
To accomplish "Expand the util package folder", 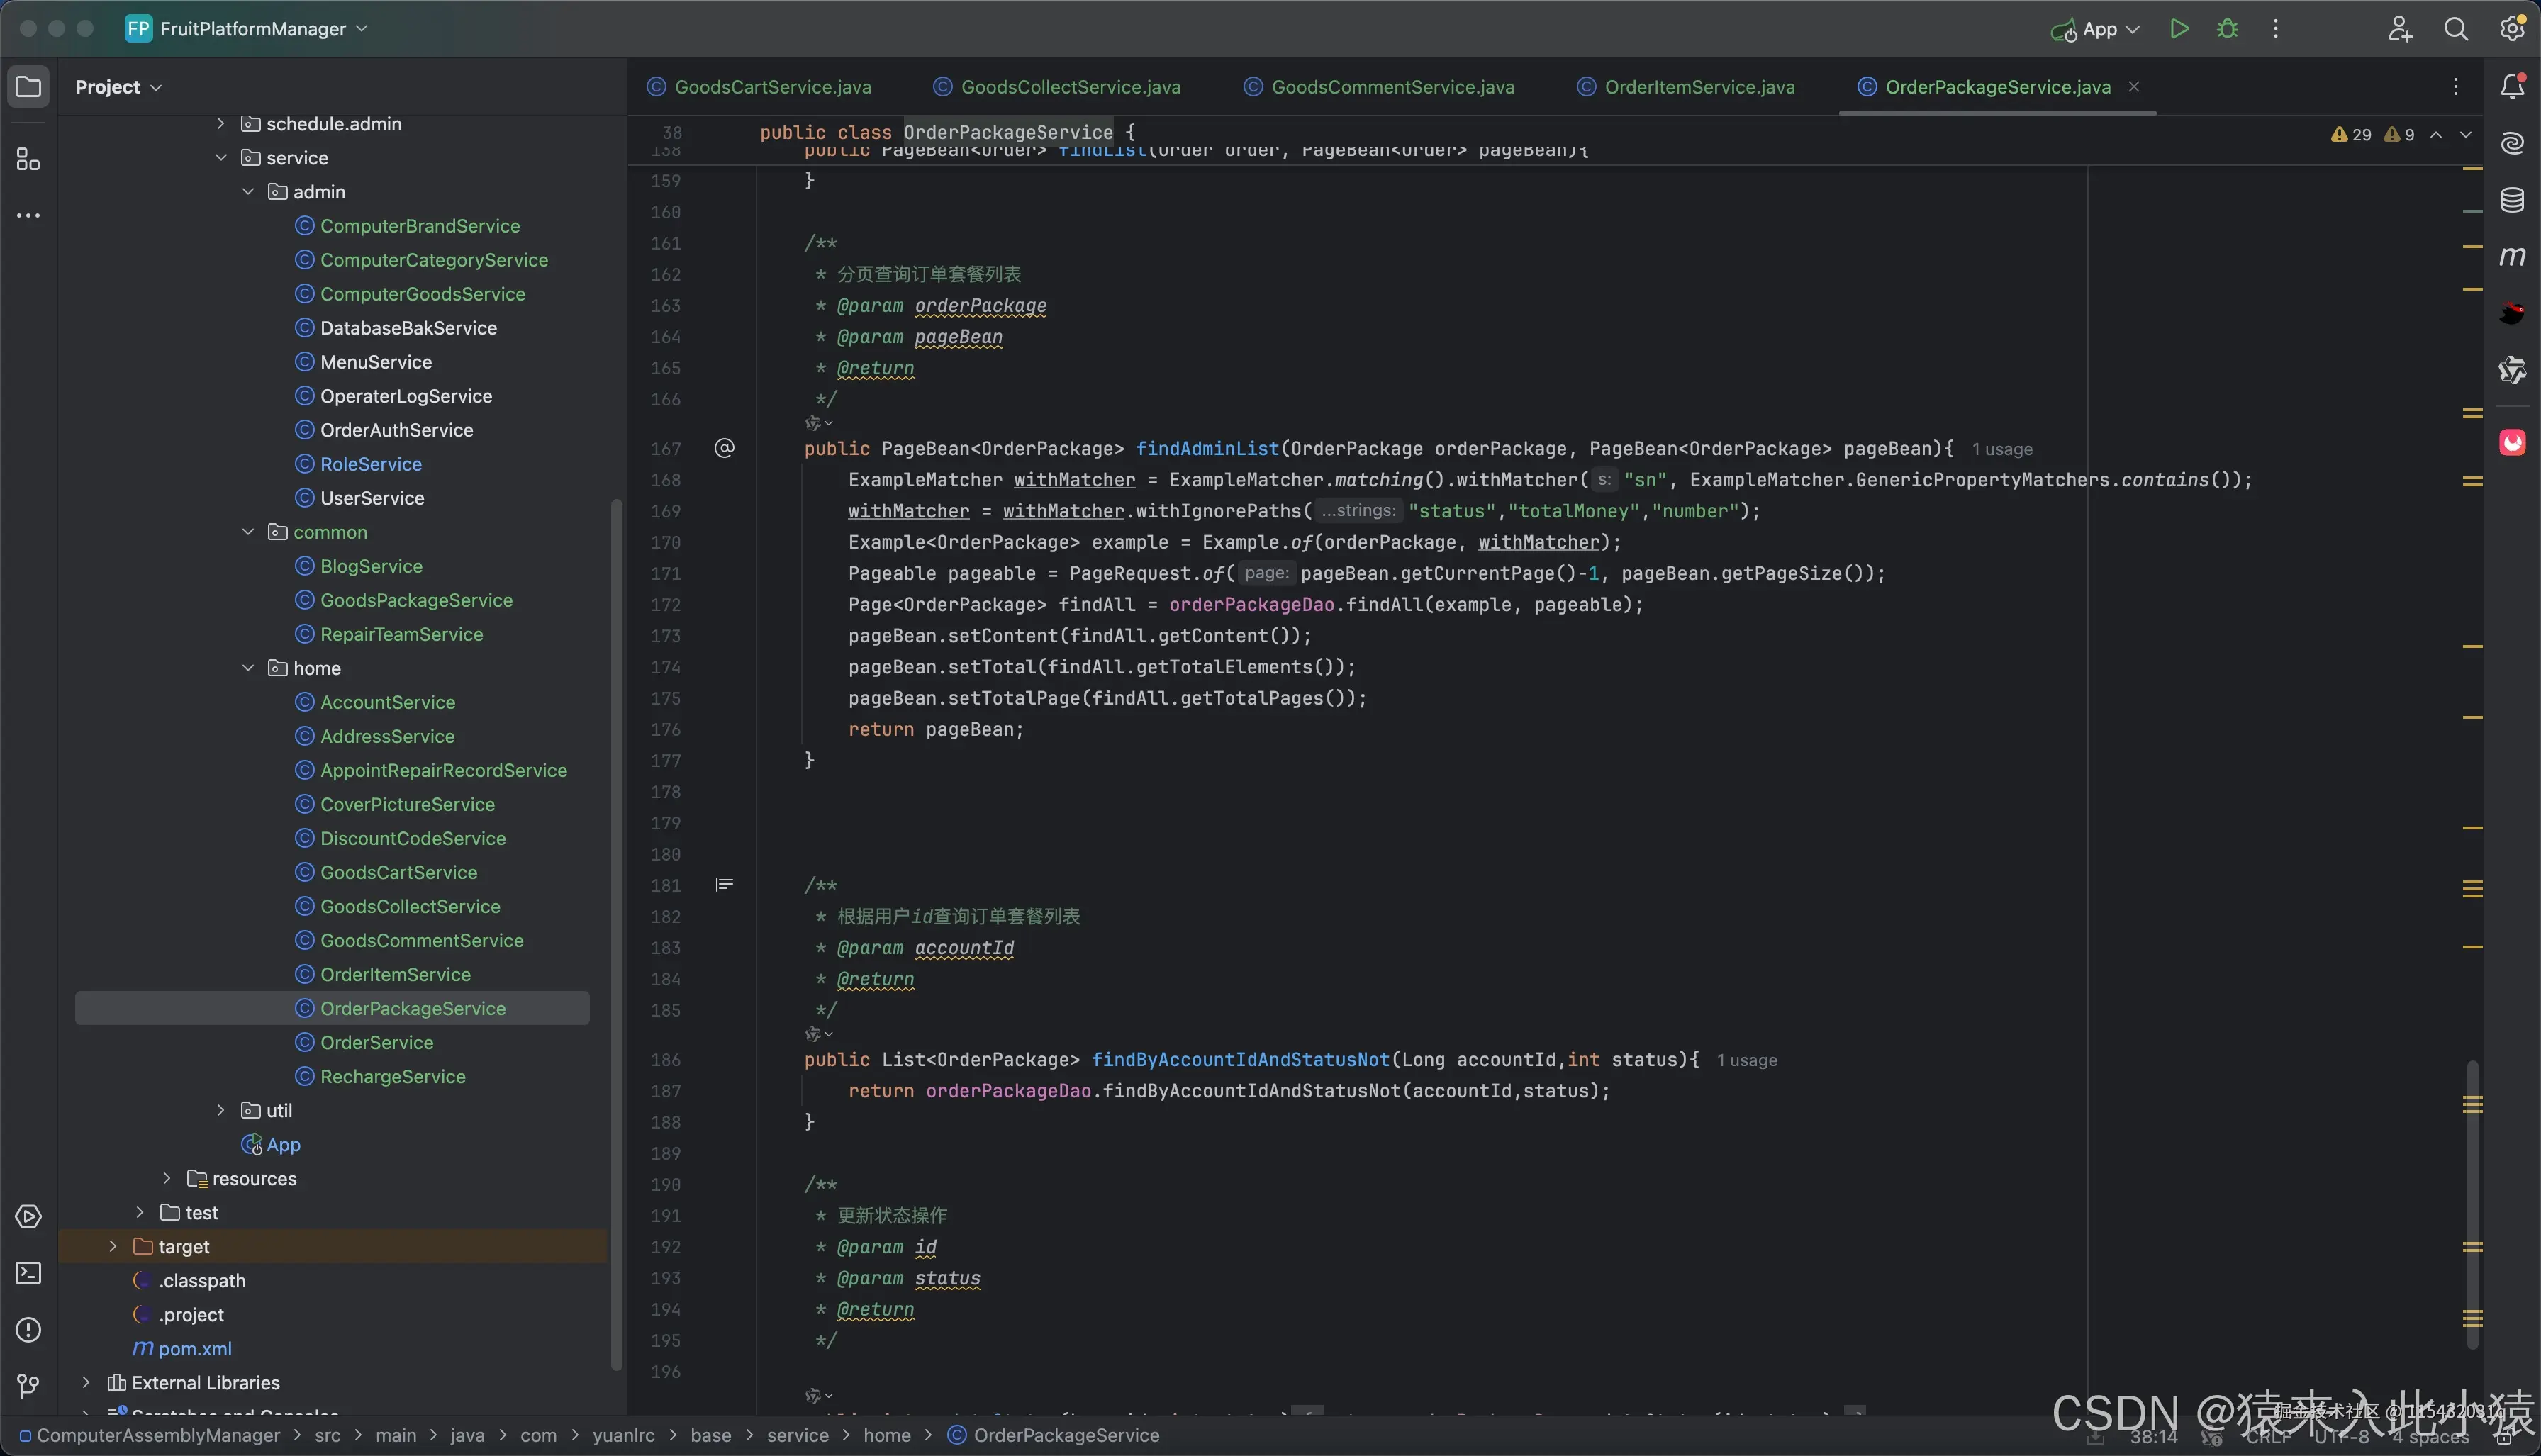I will 221,1110.
